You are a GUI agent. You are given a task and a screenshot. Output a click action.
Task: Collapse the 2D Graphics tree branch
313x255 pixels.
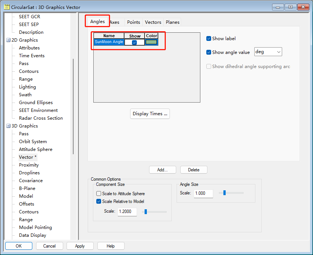pyautogui.click(x=9, y=40)
